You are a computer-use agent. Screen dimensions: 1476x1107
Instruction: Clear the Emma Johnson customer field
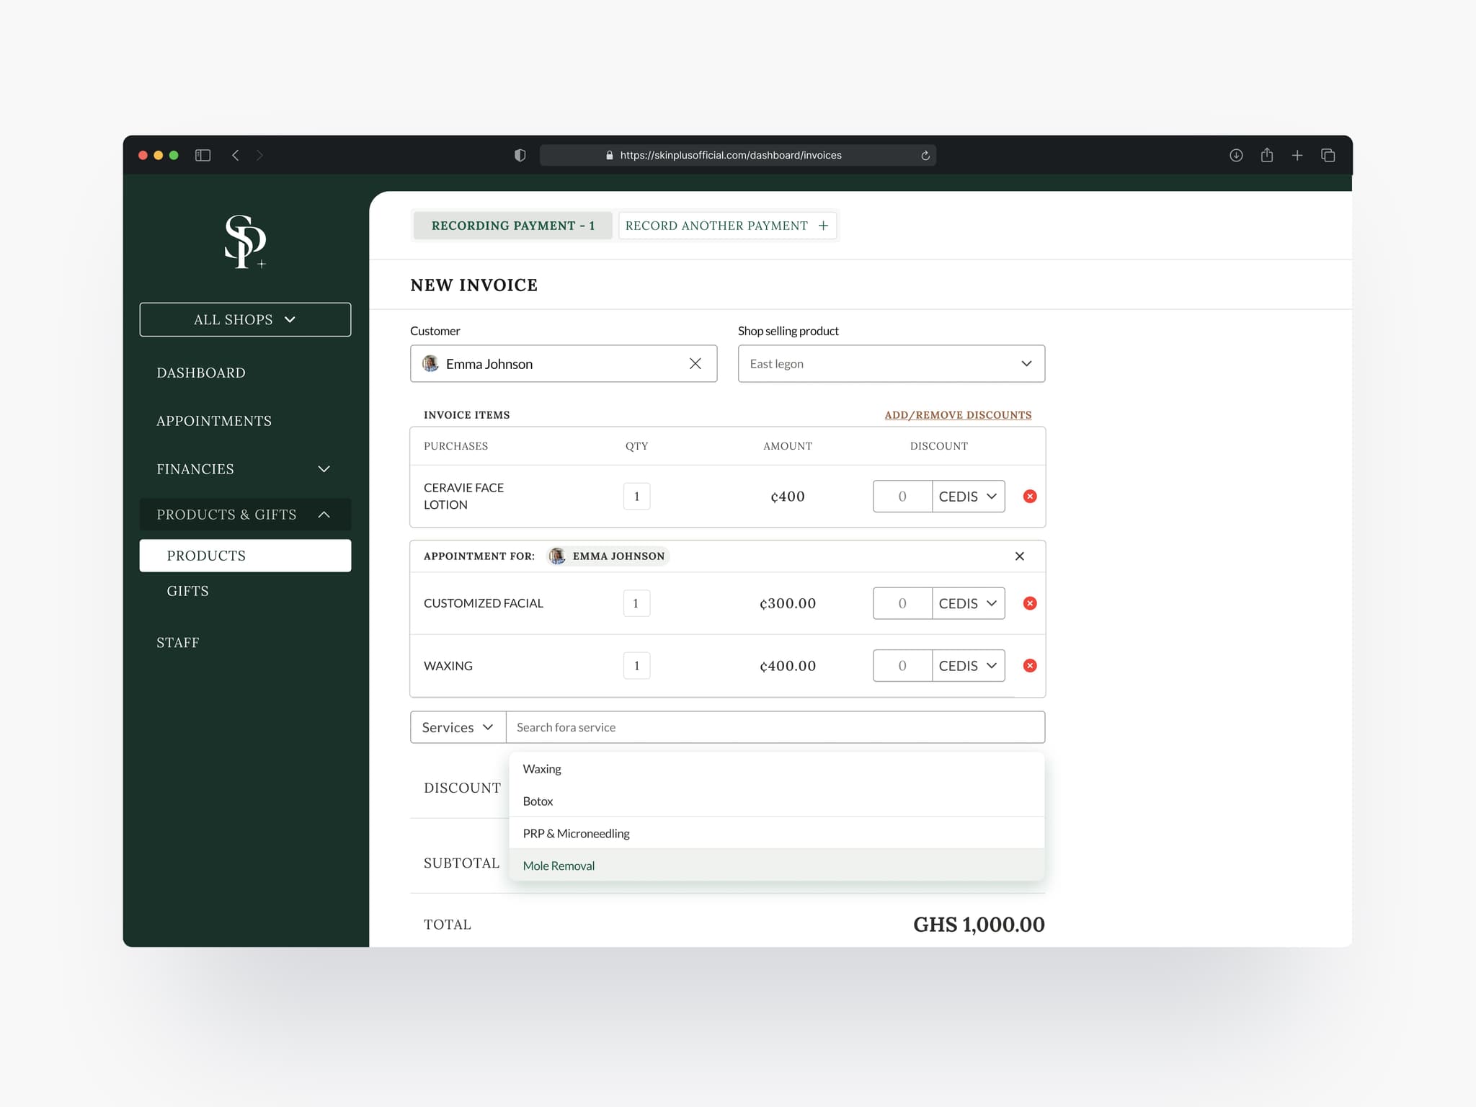[695, 363]
